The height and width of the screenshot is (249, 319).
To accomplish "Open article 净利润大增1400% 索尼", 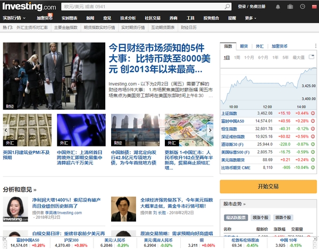I will click(66, 203).
